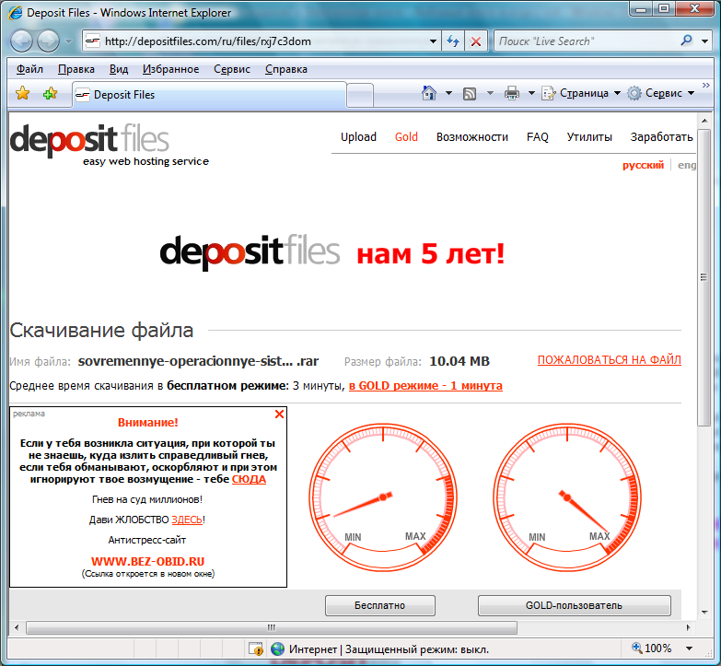Viewport: 721px width, 666px height.
Task: Open the Избранное menu
Action: pyautogui.click(x=170, y=69)
